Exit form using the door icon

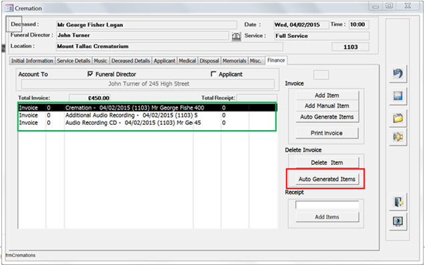tap(398, 202)
